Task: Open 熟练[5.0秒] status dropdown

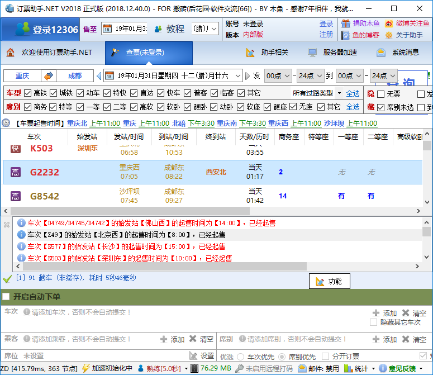Action: [x=187, y=368]
